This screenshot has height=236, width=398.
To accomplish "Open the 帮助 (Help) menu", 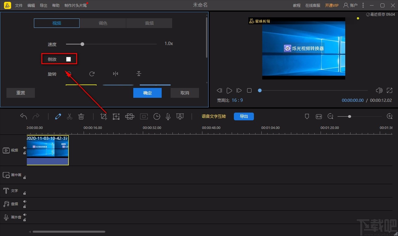I will point(56,6).
